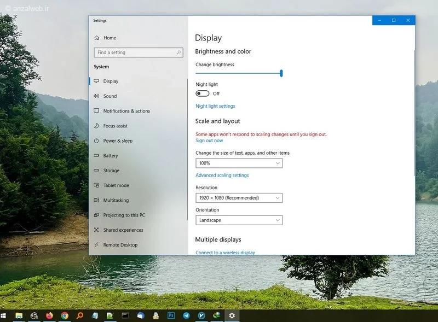The width and height of the screenshot is (438, 322).
Task: Click the Focus assist moon icon
Action: tap(96, 126)
